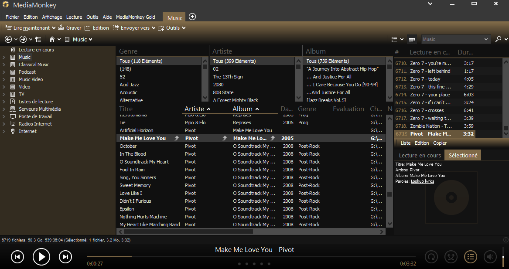Go up one level in the tree
509x269 pixels.
pyautogui.click(x=38, y=39)
